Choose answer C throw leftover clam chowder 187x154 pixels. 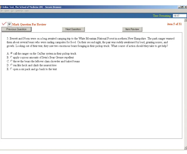coord(11,61)
